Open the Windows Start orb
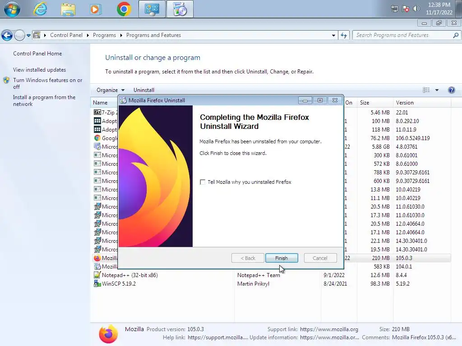This screenshot has height=346, width=462. point(12,9)
